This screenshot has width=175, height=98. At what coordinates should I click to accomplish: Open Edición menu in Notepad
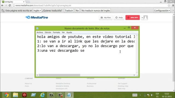pos(48,32)
